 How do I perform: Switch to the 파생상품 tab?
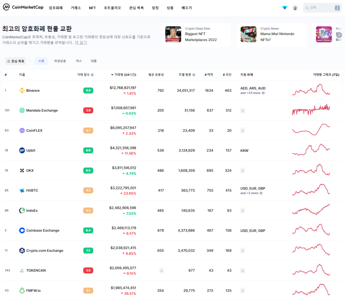click(x=60, y=61)
